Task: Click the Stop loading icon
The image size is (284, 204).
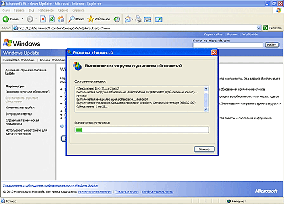Action: click(x=43, y=19)
